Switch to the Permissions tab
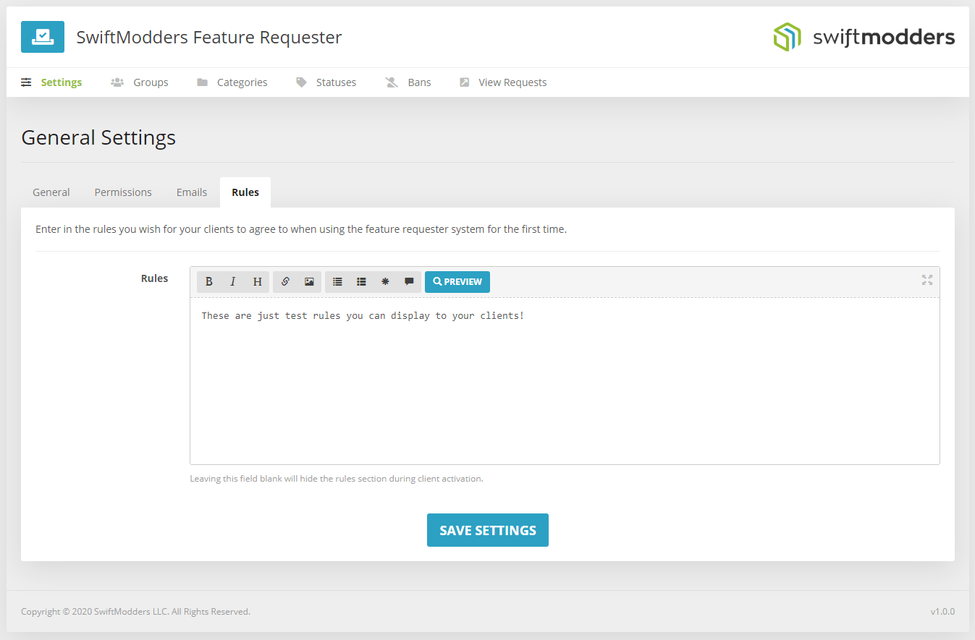 (123, 192)
